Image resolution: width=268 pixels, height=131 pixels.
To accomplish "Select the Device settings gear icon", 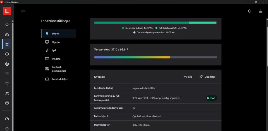I will pyautogui.click(x=7, y=44).
